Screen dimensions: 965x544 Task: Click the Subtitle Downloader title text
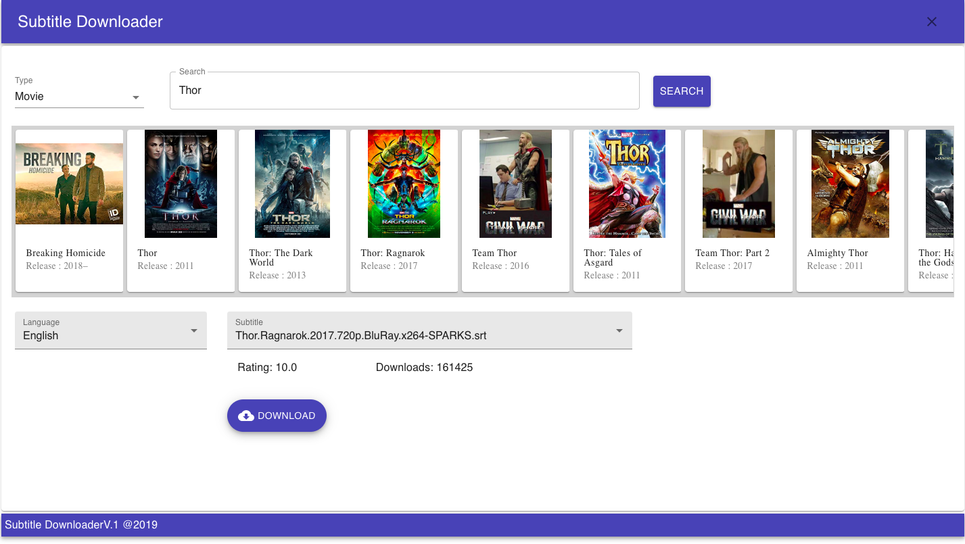coord(90,21)
